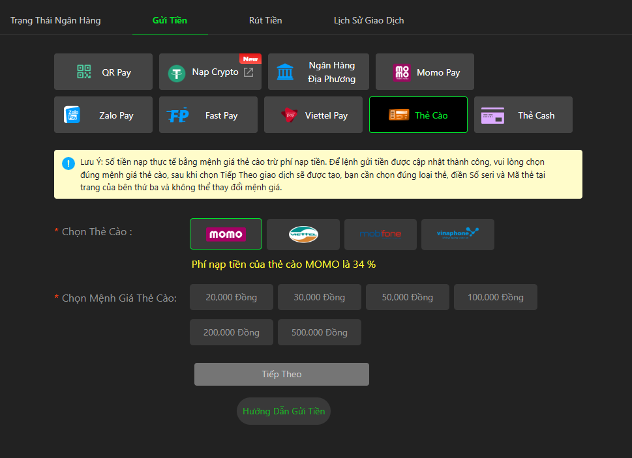This screenshot has width=632, height=458.
Task: Open the Lịch Sử Giao Dịch tab
Action: pos(369,21)
